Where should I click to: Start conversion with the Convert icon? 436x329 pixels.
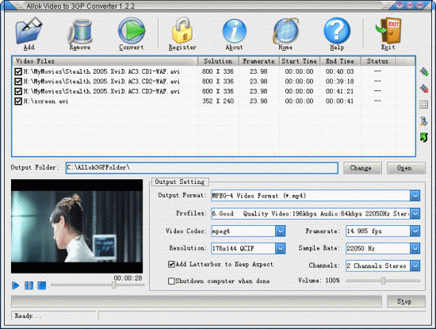132,31
